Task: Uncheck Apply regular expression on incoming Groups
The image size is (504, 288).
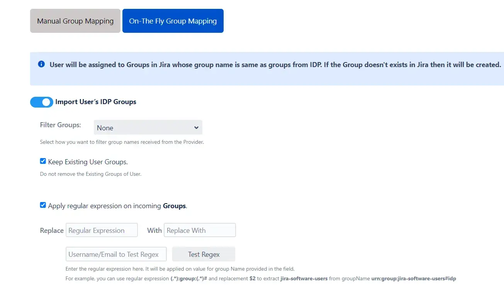Action: (43, 205)
